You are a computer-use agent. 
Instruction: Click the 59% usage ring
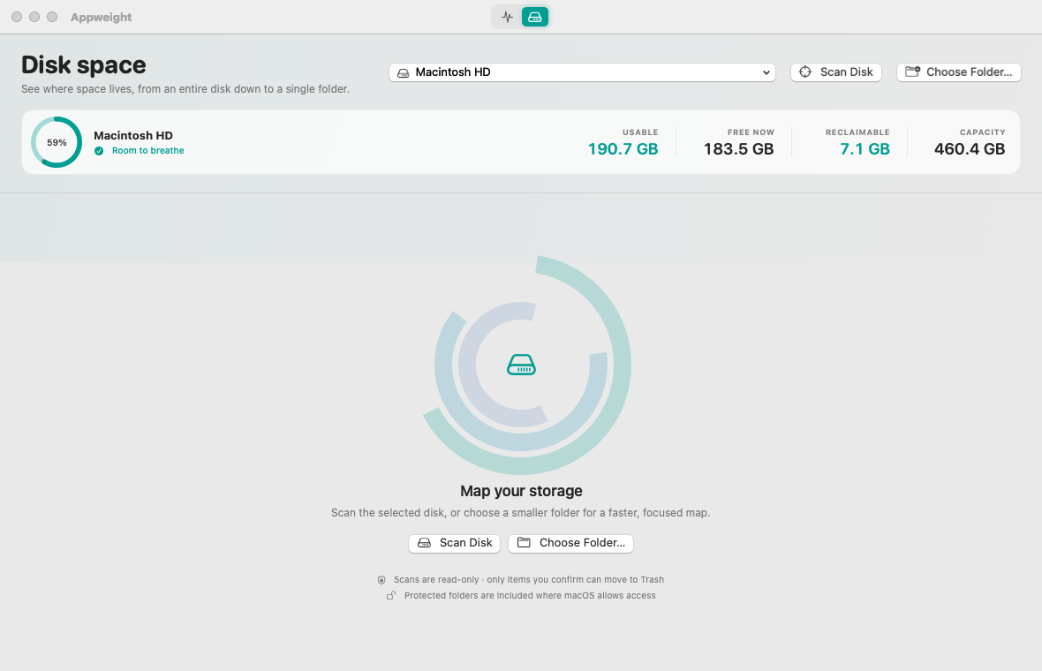click(x=57, y=142)
